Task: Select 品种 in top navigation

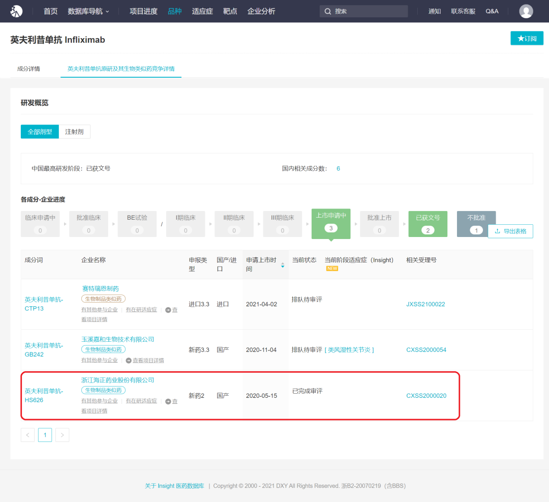Action: [x=175, y=11]
